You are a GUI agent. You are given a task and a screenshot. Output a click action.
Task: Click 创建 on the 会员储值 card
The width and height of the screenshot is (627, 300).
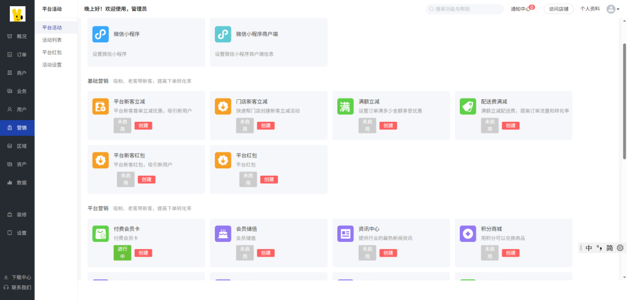click(x=266, y=253)
